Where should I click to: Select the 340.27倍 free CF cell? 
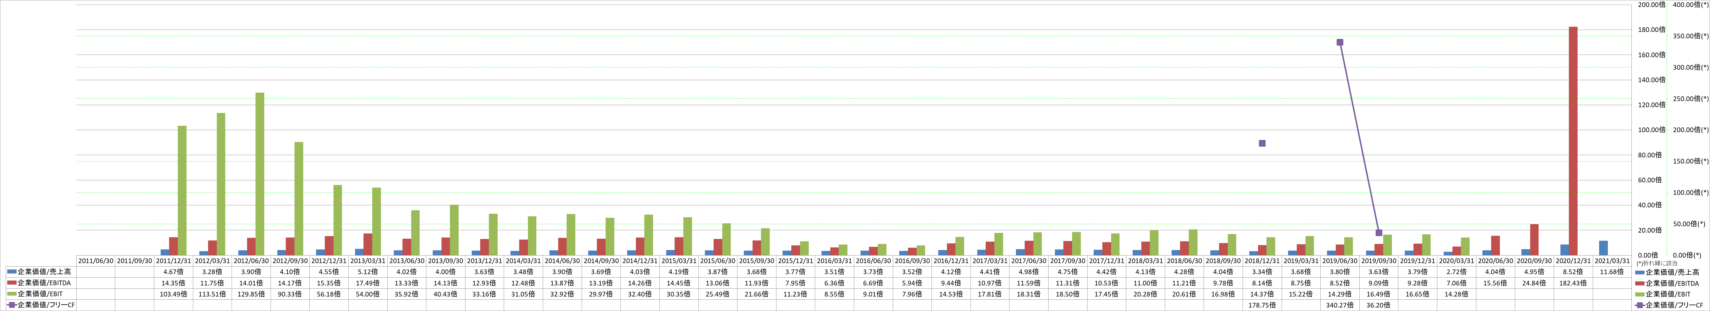[x=1340, y=305]
